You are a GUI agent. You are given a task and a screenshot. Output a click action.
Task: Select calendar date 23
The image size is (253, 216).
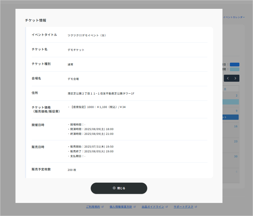point(236,142)
